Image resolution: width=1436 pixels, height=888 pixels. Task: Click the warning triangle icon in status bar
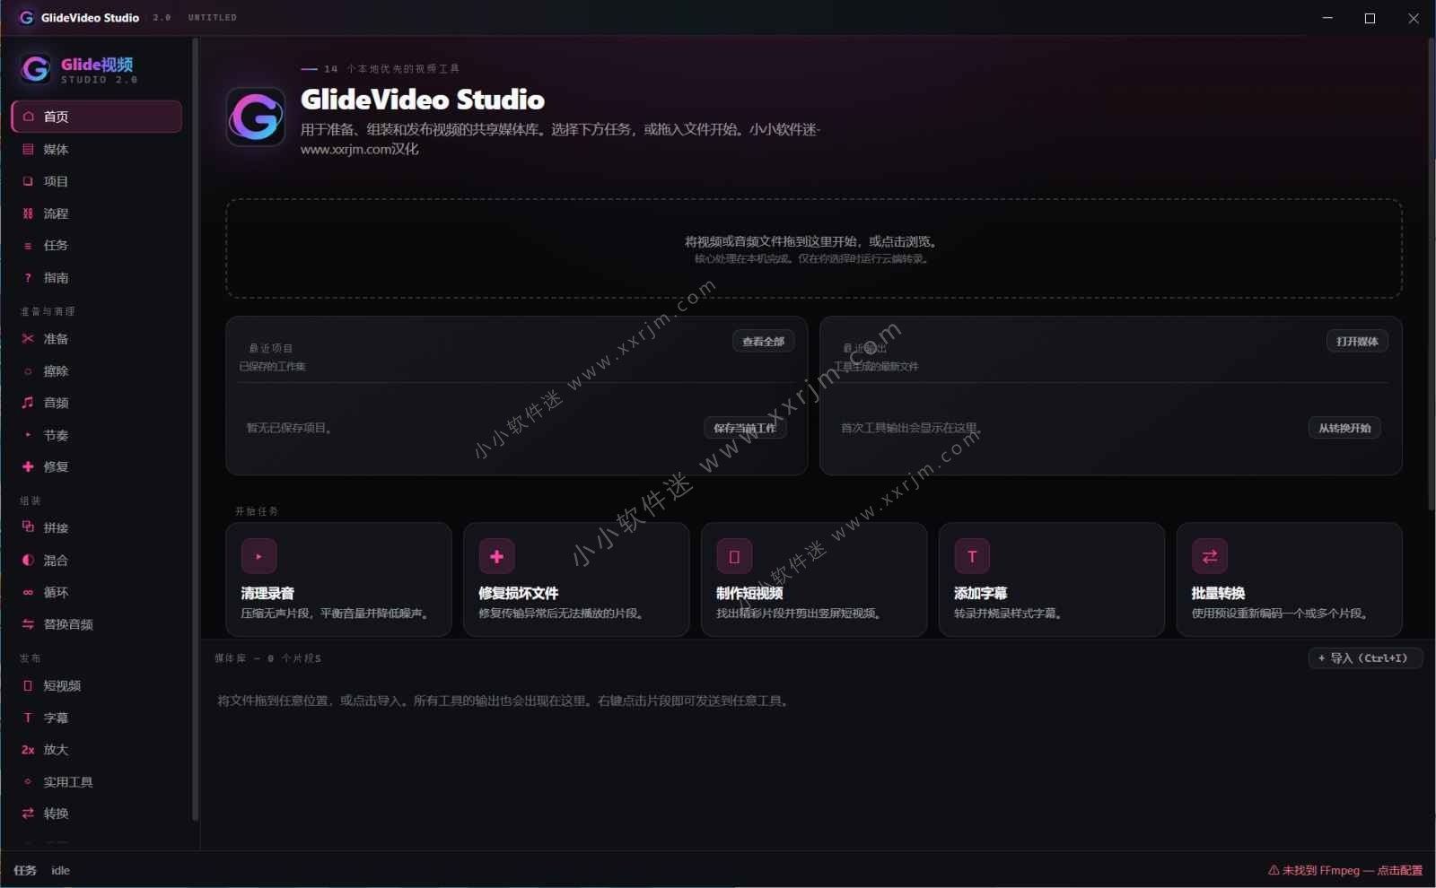[1274, 870]
